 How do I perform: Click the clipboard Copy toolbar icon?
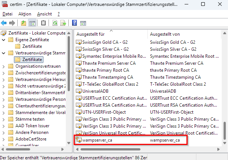click(43, 23)
